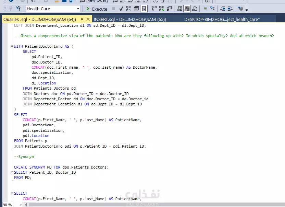
Task: Toggle Include Actual Execution Plan
Action: click(154, 9)
